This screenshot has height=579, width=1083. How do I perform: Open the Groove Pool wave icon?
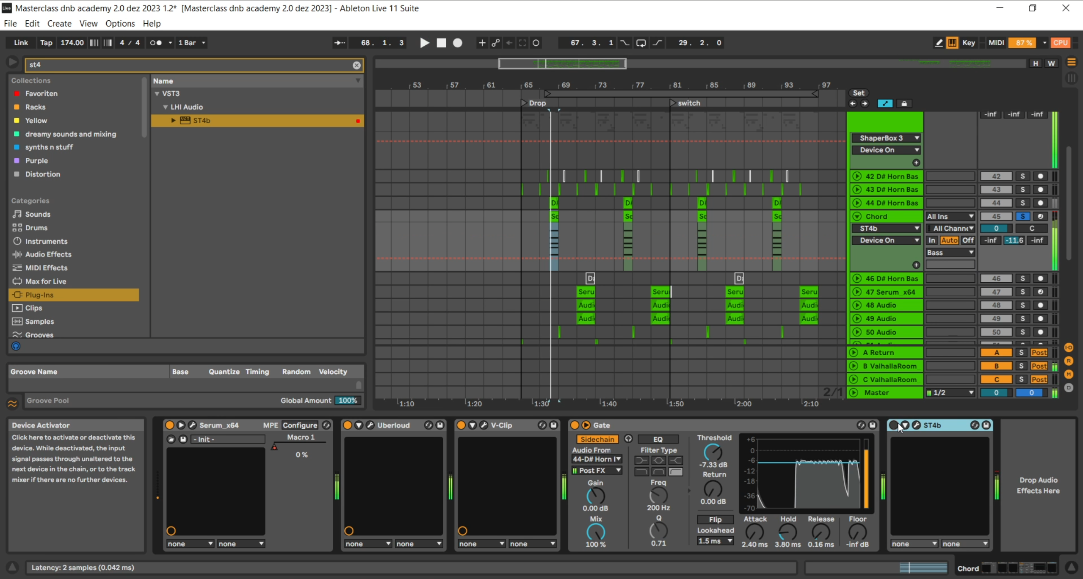(13, 404)
